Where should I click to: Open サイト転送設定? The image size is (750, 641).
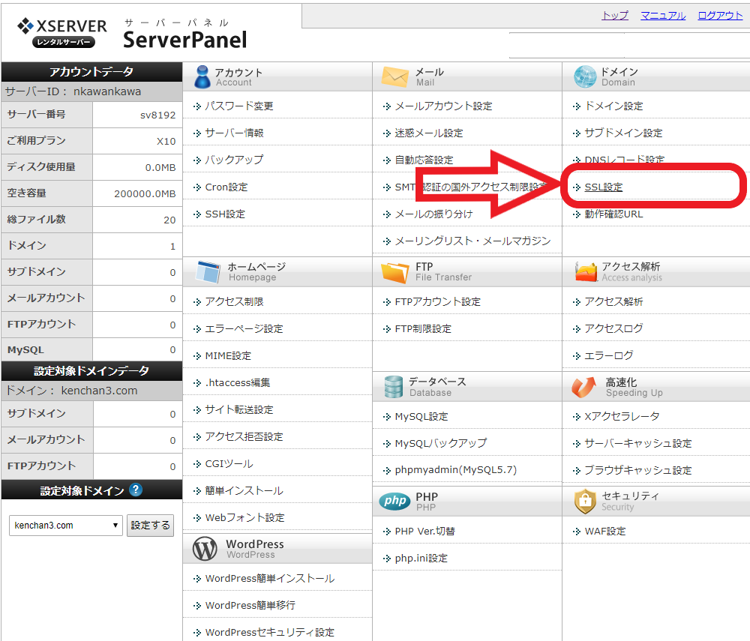239,409
